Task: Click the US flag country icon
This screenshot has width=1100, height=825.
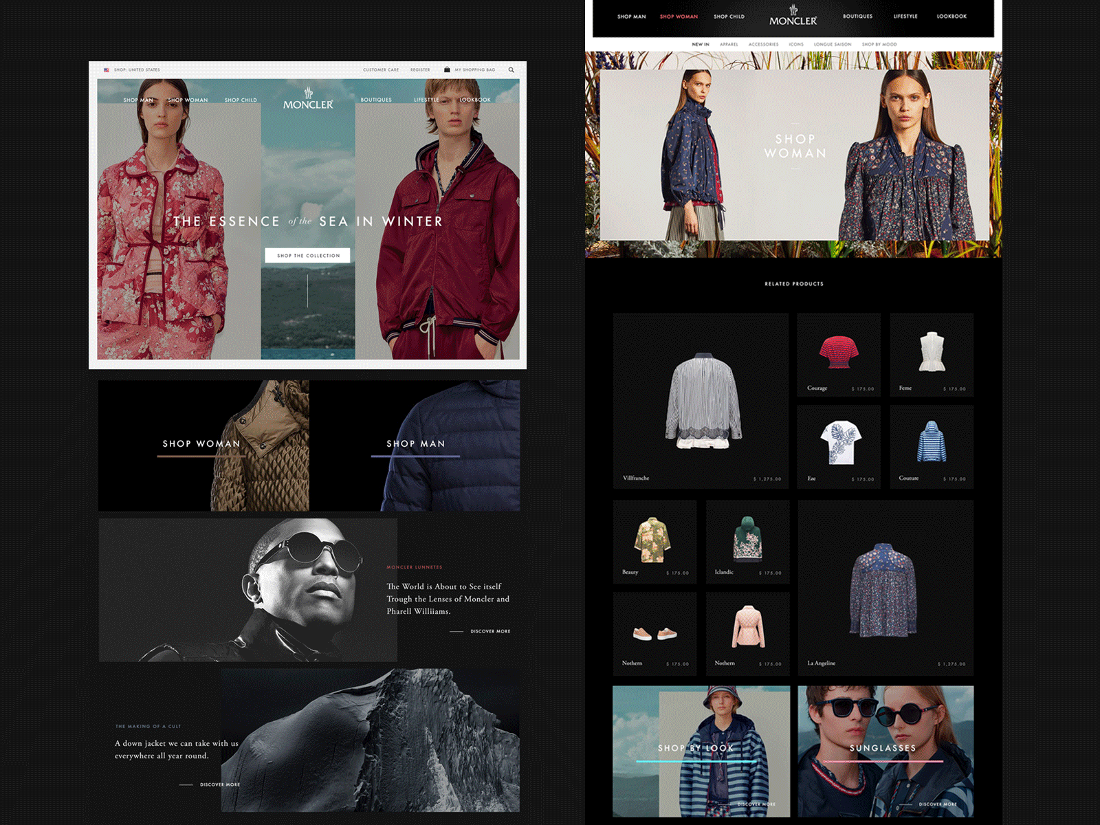Action: pyautogui.click(x=107, y=69)
